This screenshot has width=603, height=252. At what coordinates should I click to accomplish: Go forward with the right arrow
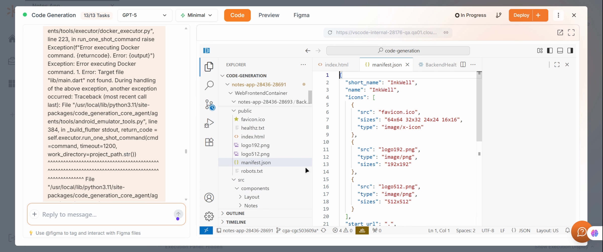tap(318, 51)
